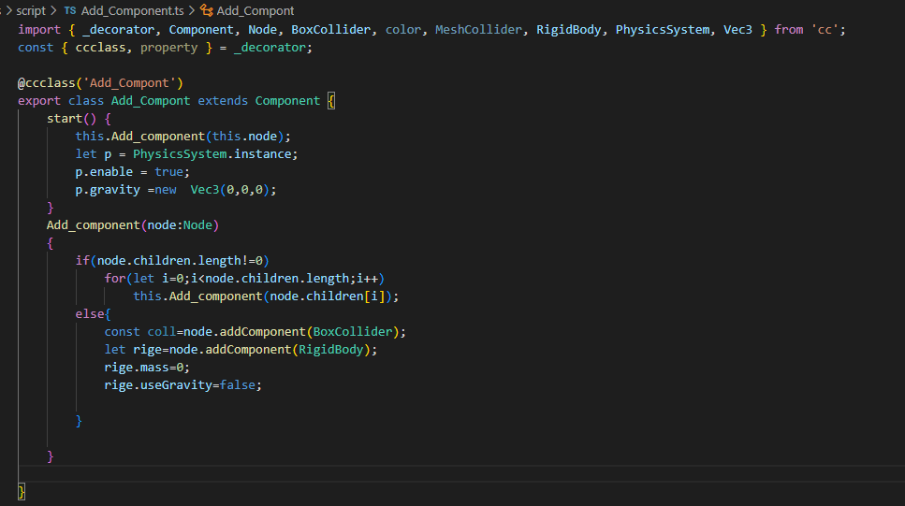Click 'Component' after the extends keyword
This screenshot has width=905, height=506.
287,101
